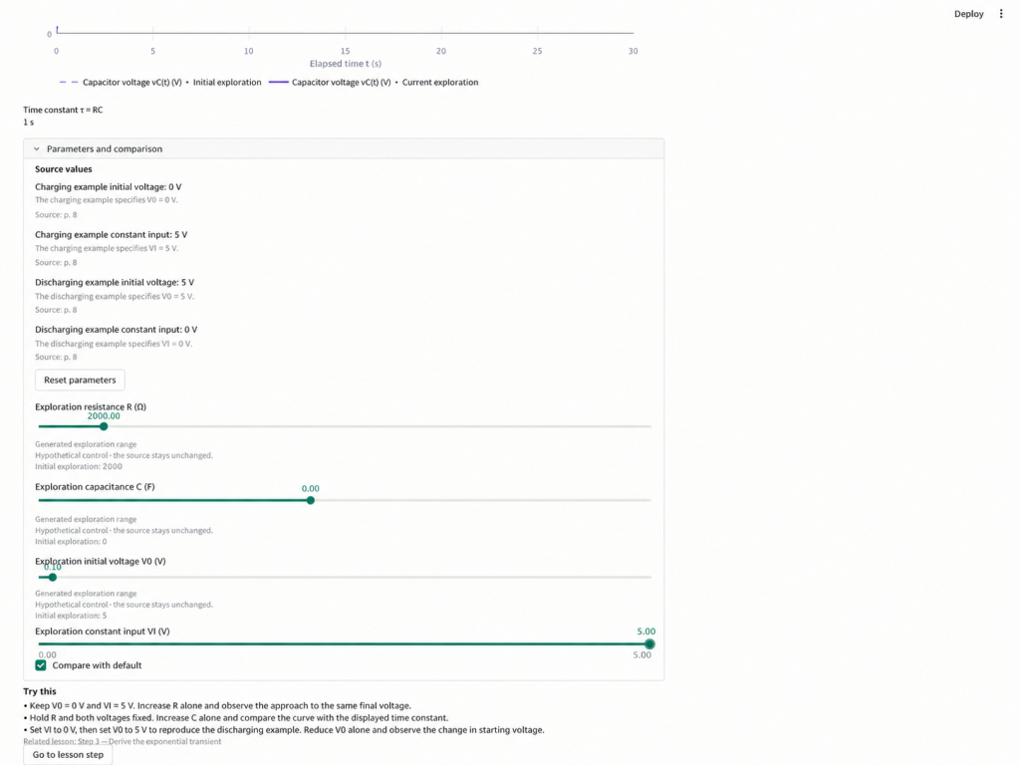Click the 'Related lesson: Step 3' caption

[x=123, y=741]
